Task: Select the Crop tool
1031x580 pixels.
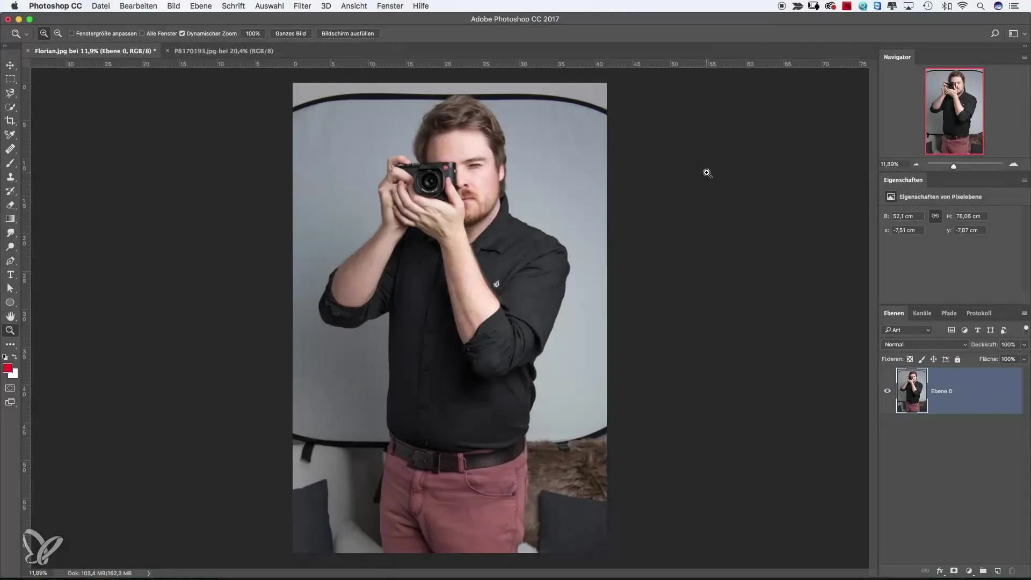Action: click(x=10, y=121)
